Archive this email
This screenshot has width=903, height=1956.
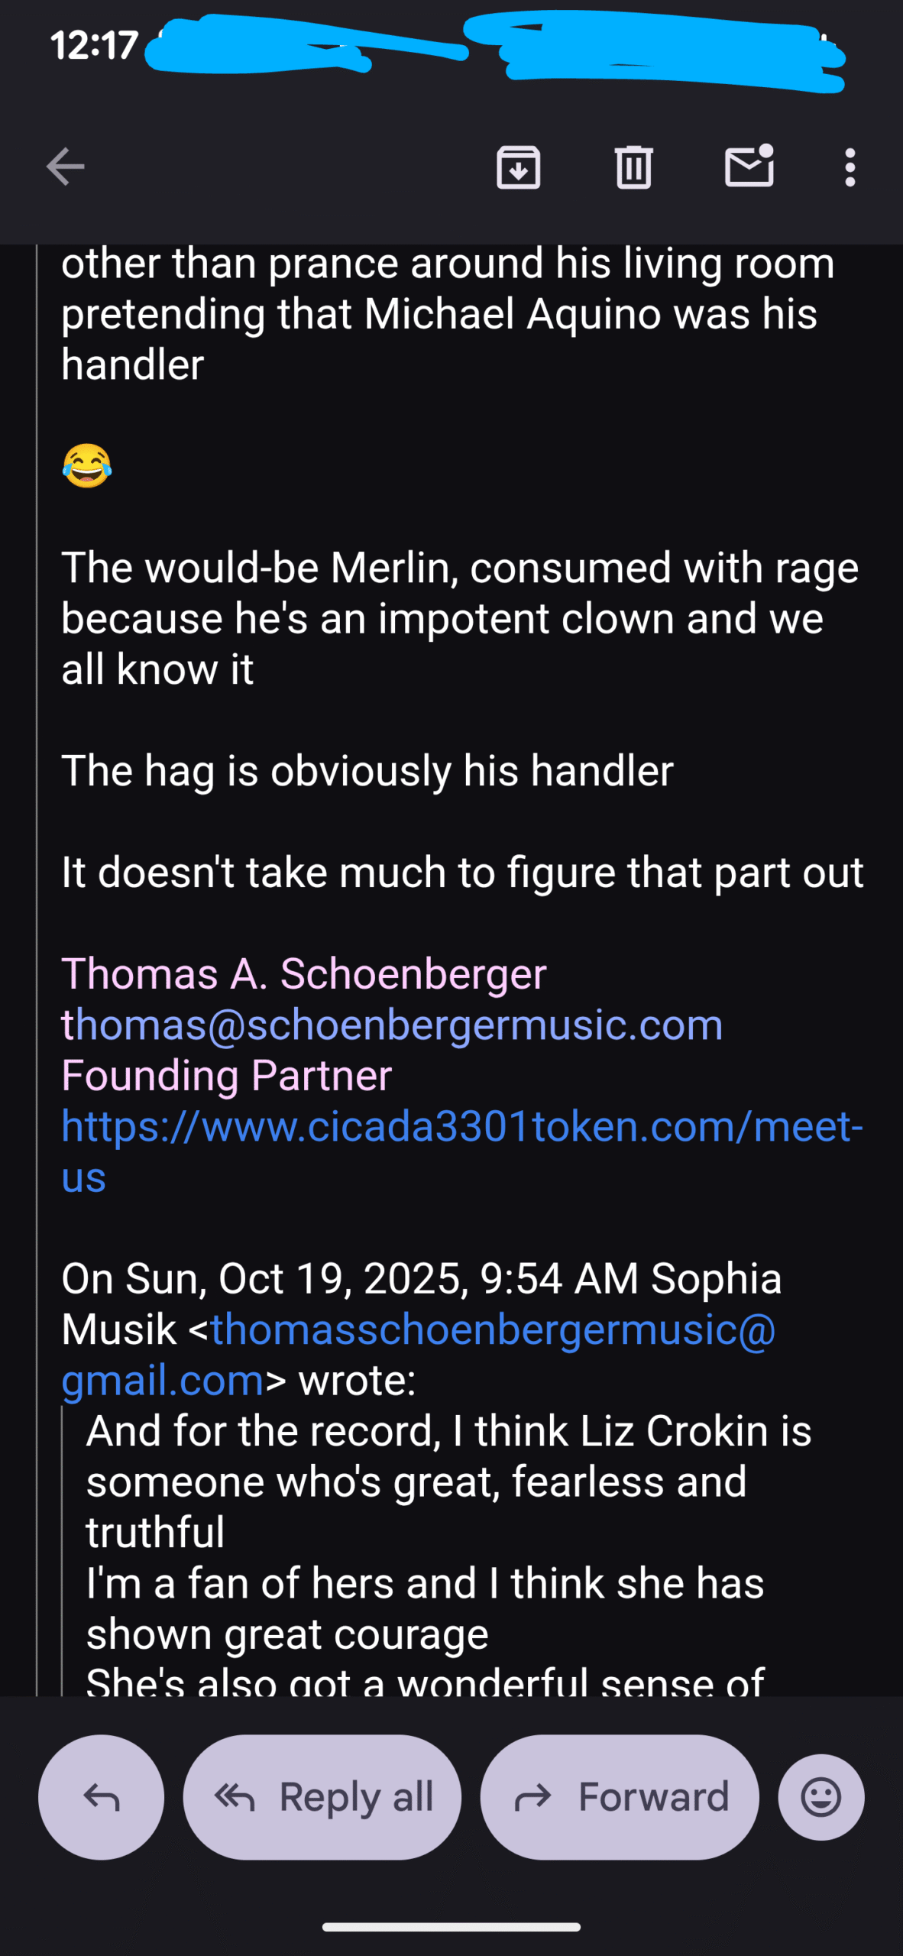pyautogui.click(x=519, y=167)
